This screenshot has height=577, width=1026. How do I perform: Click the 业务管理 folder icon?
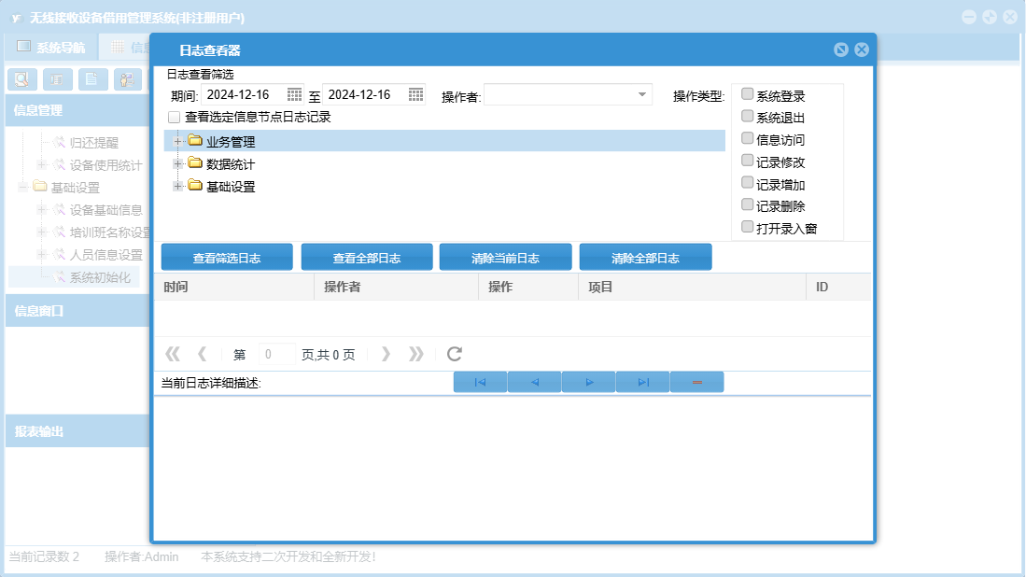coord(195,141)
